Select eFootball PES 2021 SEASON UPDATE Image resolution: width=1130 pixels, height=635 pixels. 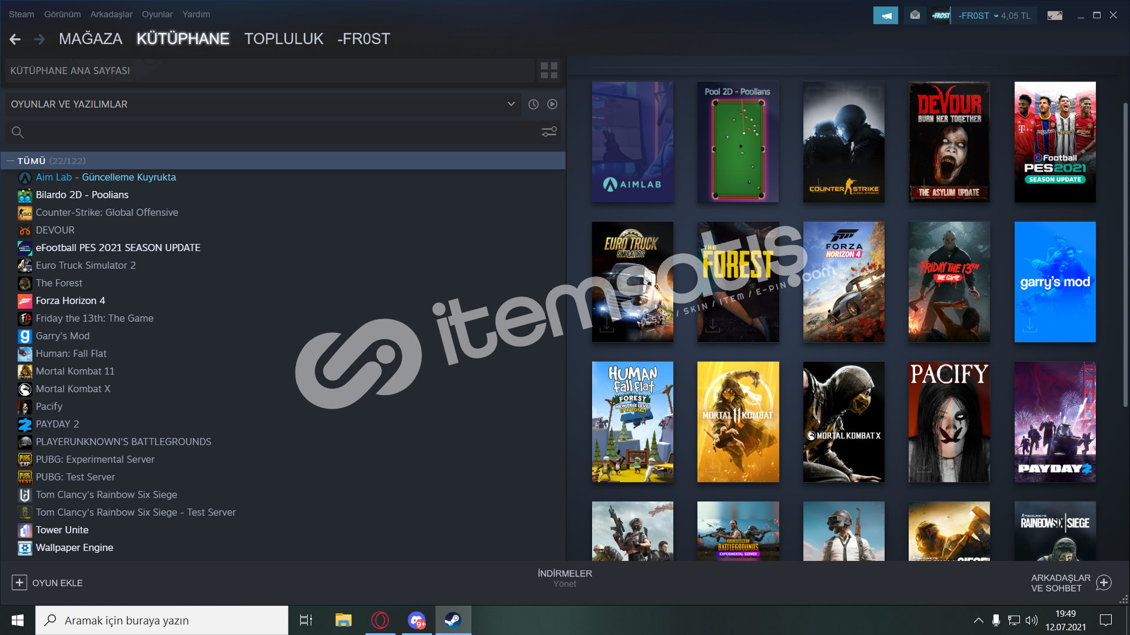tap(118, 248)
